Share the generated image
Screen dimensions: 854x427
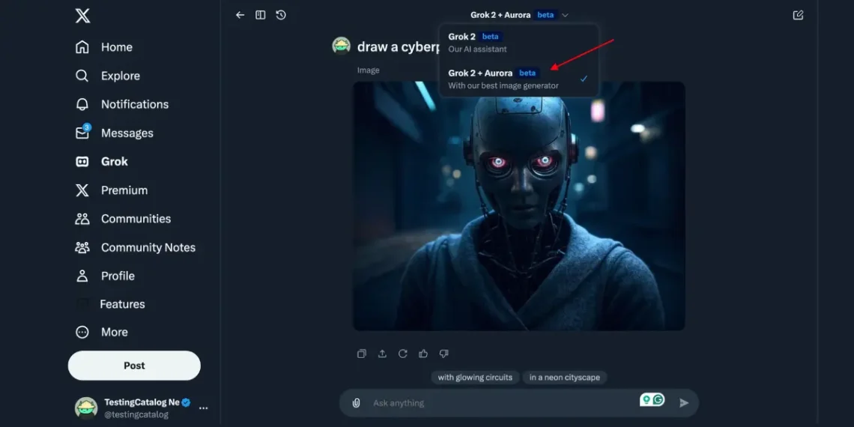(x=382, y=354)
